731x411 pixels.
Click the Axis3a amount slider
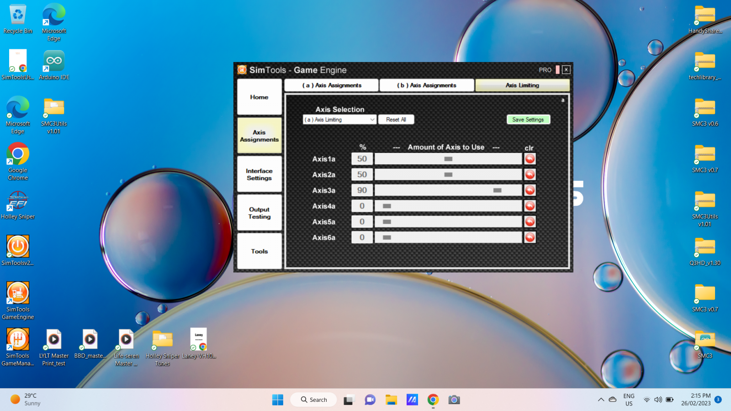click(448, 190)
